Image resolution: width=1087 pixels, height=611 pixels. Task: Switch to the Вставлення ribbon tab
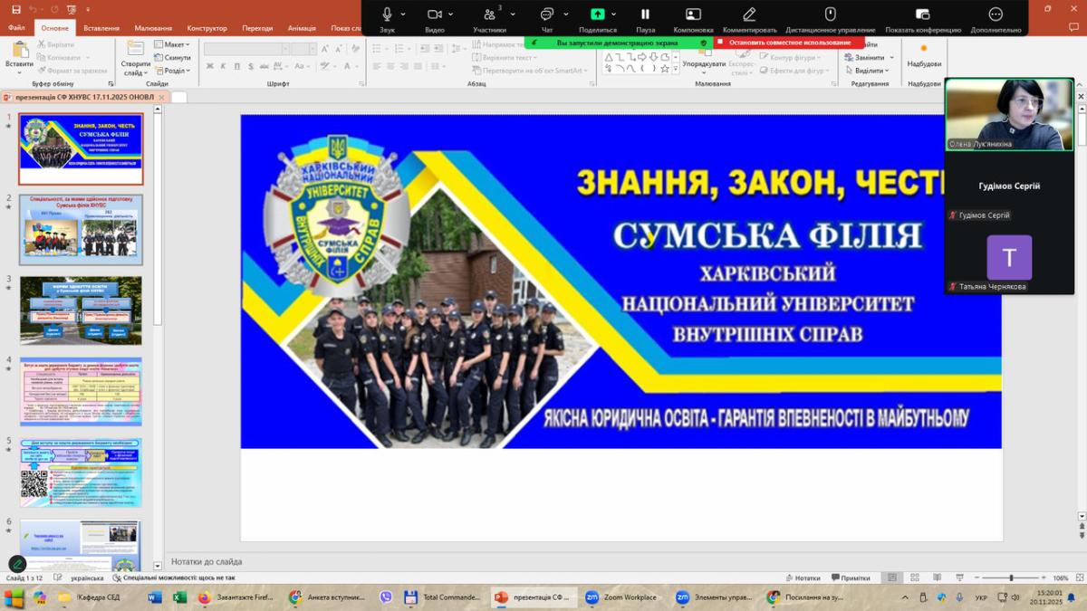point(101,28)
